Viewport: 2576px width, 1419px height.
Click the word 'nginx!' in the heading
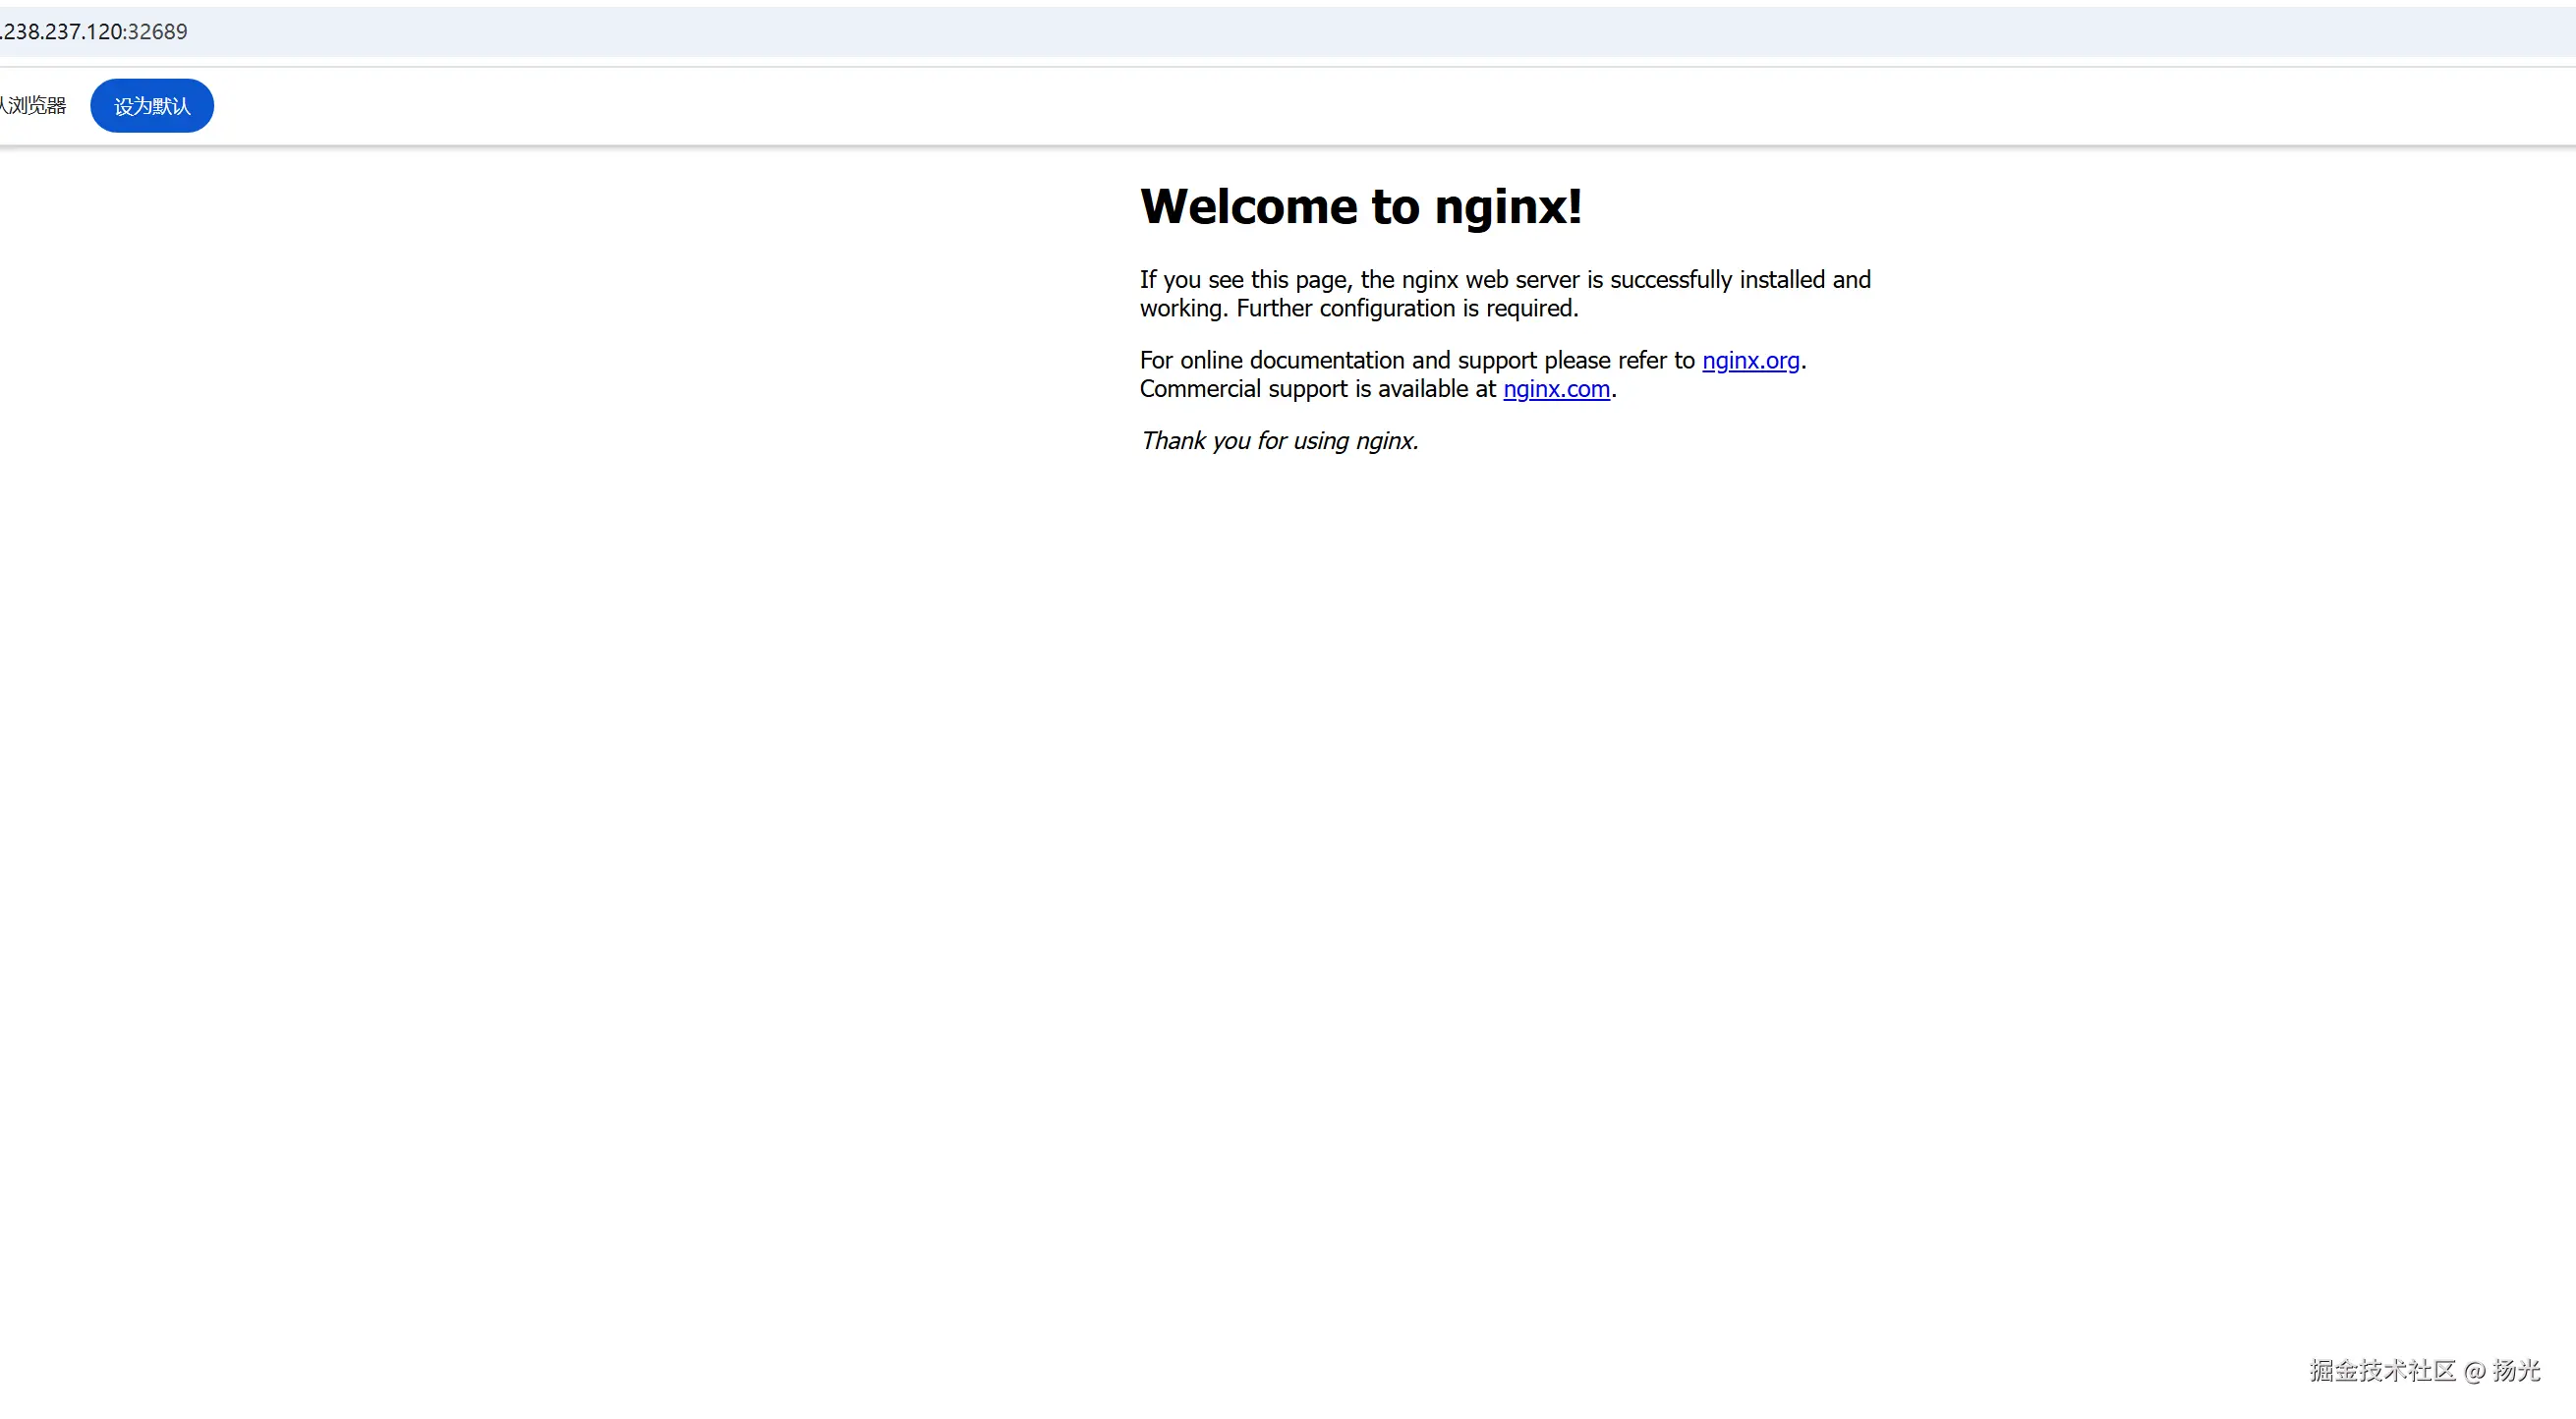(1508, 207)
